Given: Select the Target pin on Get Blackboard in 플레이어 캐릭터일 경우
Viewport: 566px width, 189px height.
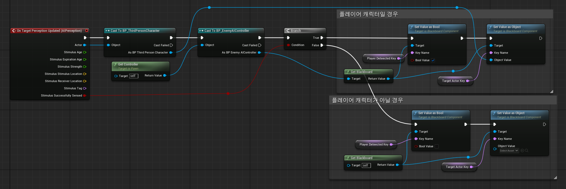Looking at the screenshot, I should click(x=349, y=79).
